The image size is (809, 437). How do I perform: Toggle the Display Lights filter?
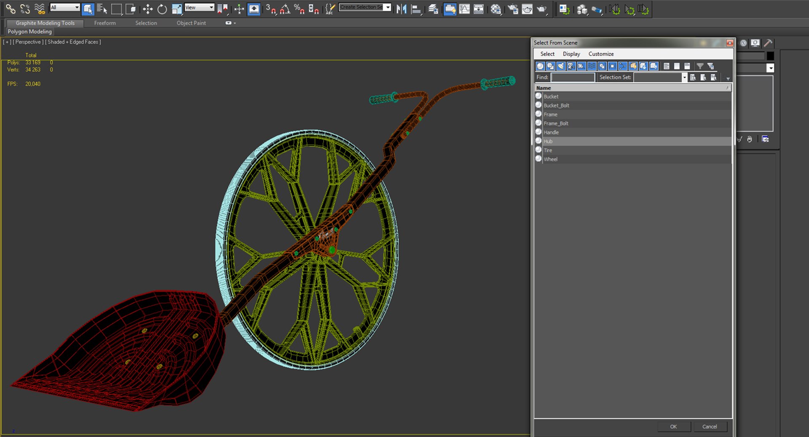tap(561, 66)
